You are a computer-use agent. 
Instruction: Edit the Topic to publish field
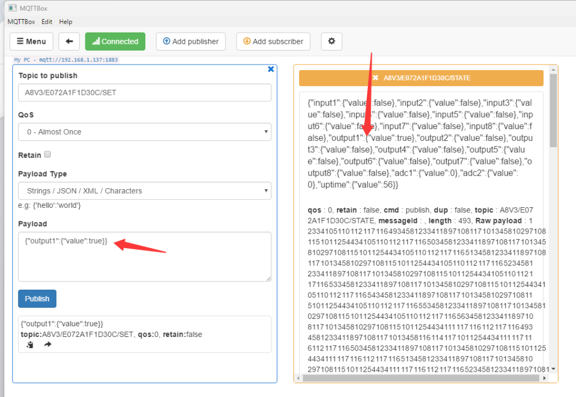click(145, 93)
